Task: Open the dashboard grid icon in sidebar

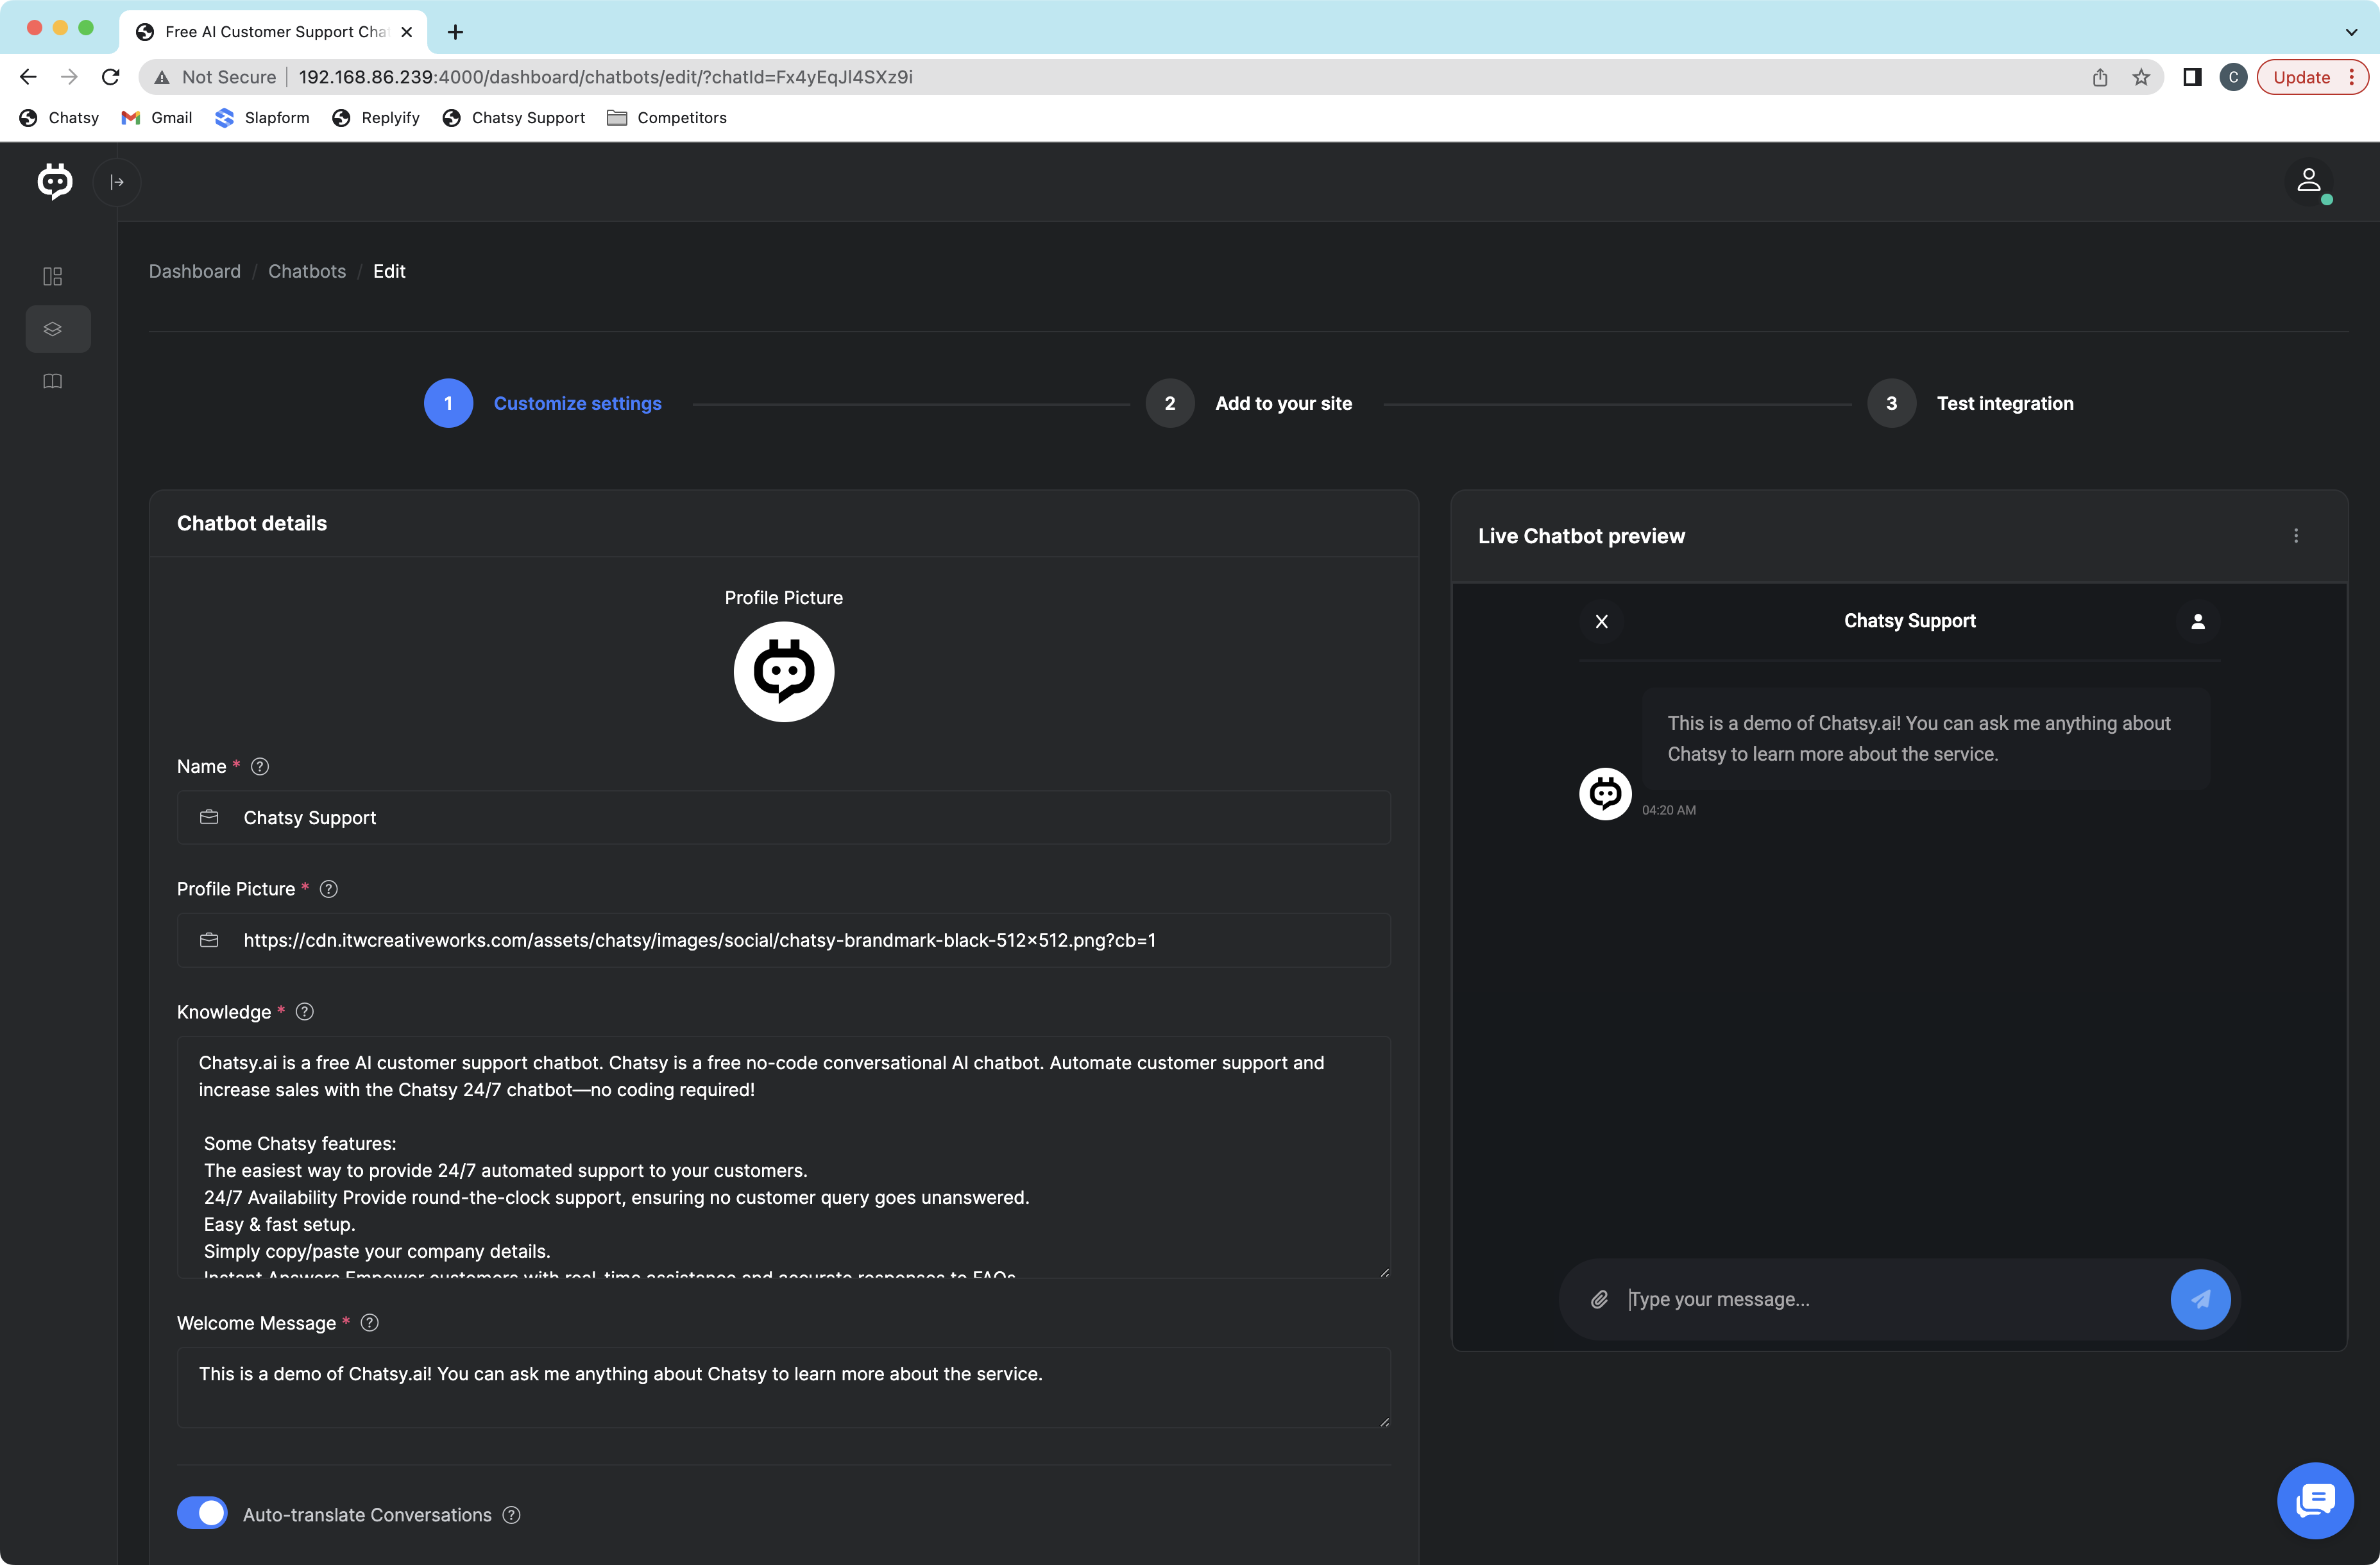Action: click(x=53, y=276)
